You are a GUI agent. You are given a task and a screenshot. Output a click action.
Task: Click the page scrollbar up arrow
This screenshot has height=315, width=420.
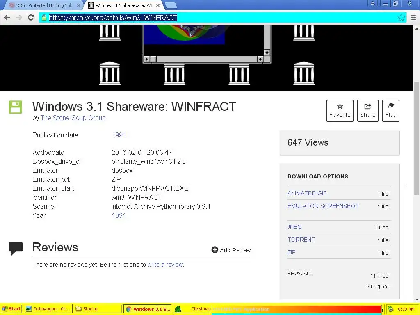click(x=417, y=28)
